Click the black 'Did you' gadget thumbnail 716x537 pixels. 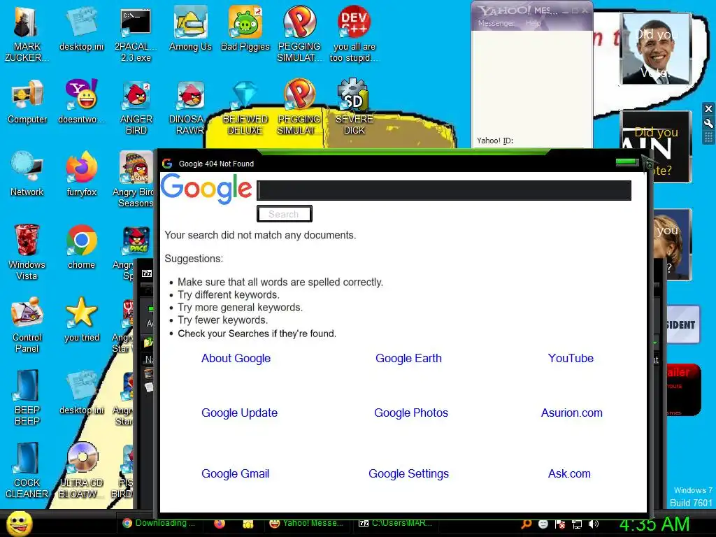(x=656, y=147)
